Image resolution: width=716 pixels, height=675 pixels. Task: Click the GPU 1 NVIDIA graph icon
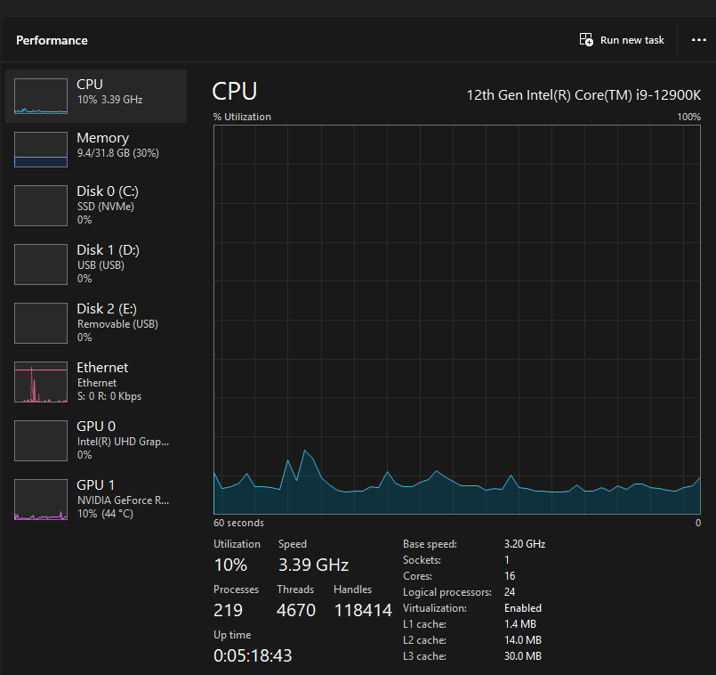tap(41, 500)
